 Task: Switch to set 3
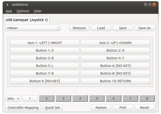click(63, 98)
